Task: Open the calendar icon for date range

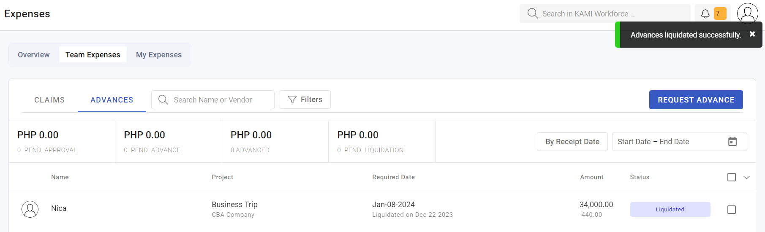Action: [732, 142]
